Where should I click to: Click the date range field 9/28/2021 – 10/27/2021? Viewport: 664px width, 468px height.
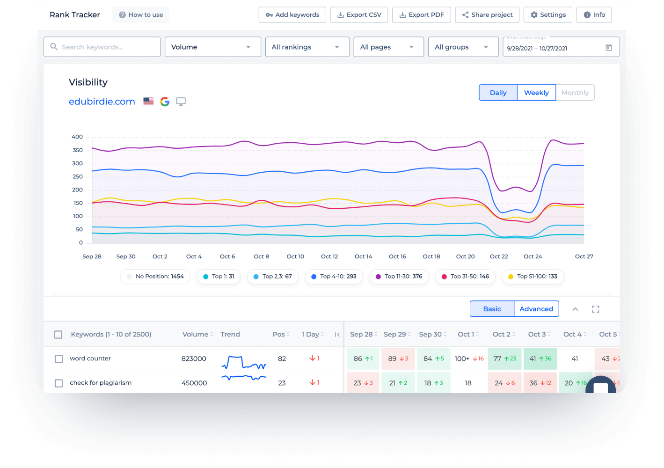pyautogui.click(x=561, y=47)
